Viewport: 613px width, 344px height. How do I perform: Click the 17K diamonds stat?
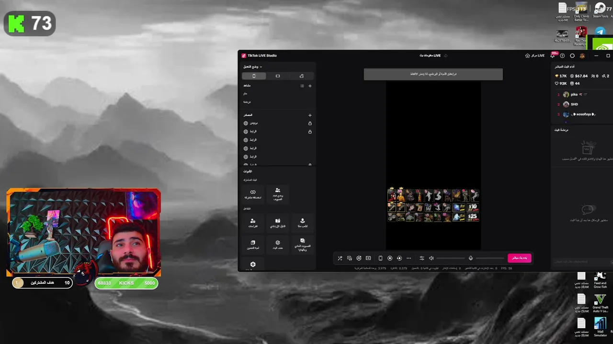tap(561, 76)
